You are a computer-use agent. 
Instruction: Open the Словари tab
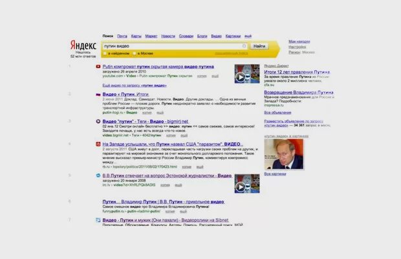pos(186,36)
